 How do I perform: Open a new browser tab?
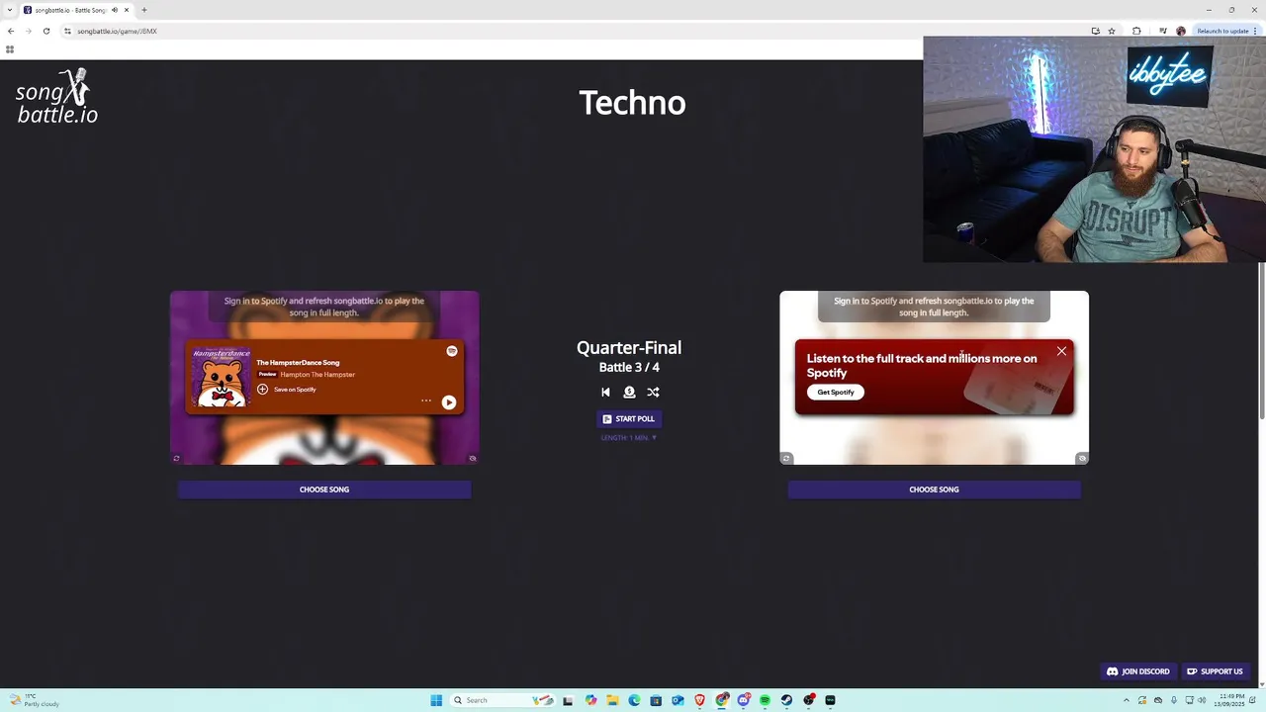point(144,10)
